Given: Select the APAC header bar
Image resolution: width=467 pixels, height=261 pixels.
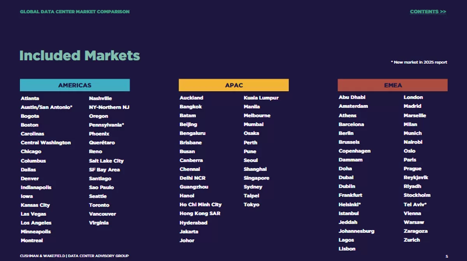Looking at the screenshot, I should click(x=234, y=85).
